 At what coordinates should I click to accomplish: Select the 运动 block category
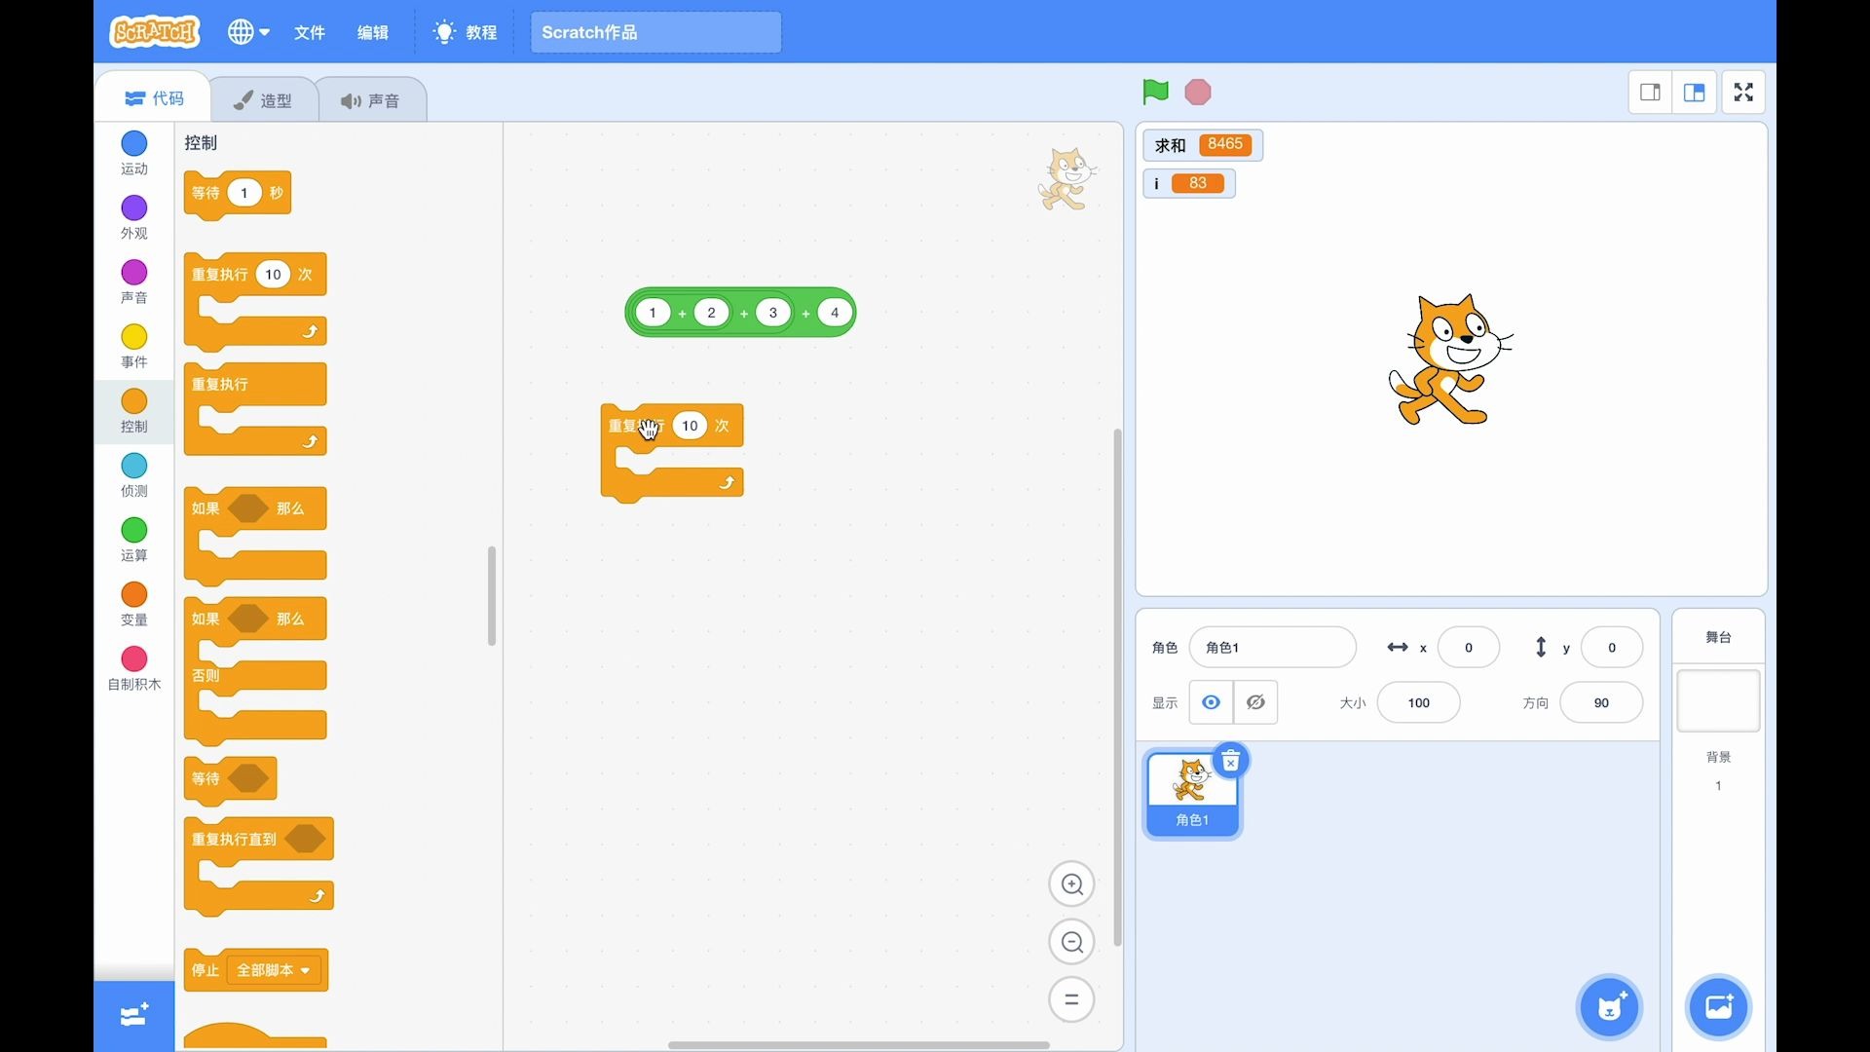pyautogui.click(x=134, y=154)
